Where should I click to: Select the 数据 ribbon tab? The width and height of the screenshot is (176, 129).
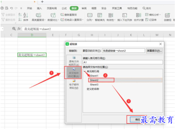(74, 8)
